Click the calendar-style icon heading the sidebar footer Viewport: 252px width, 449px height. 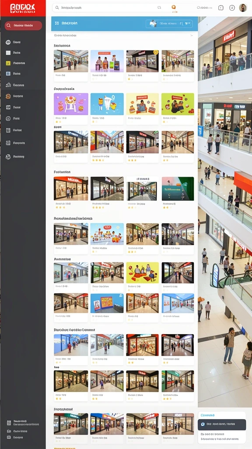pos(9,423)
